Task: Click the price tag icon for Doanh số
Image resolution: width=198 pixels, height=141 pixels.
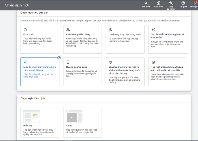Action: tap(25, 30)
